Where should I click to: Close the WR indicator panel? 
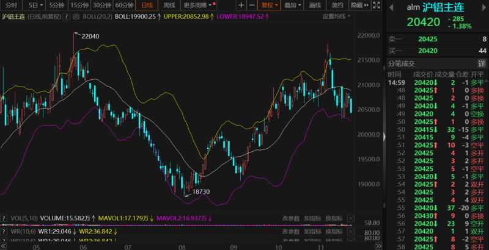click(x=350, y=232)
